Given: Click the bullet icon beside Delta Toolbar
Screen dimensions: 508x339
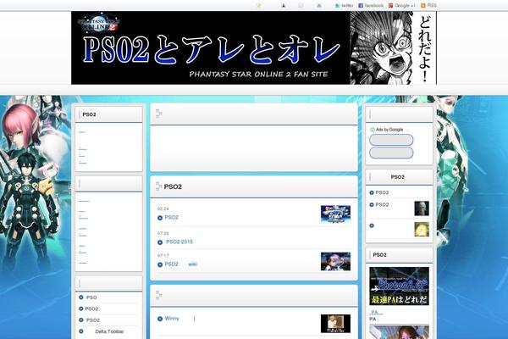Looking at the screenshot, I should pos(81,331).
